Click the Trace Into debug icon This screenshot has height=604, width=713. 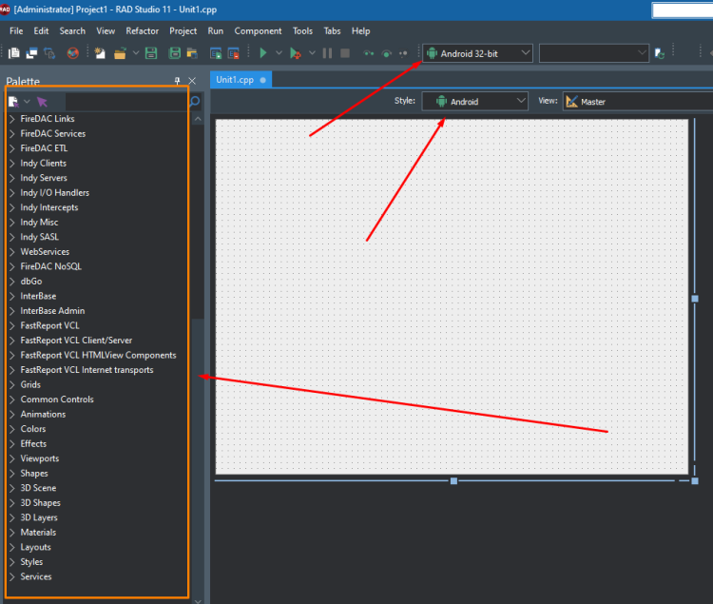pos(369,53)
